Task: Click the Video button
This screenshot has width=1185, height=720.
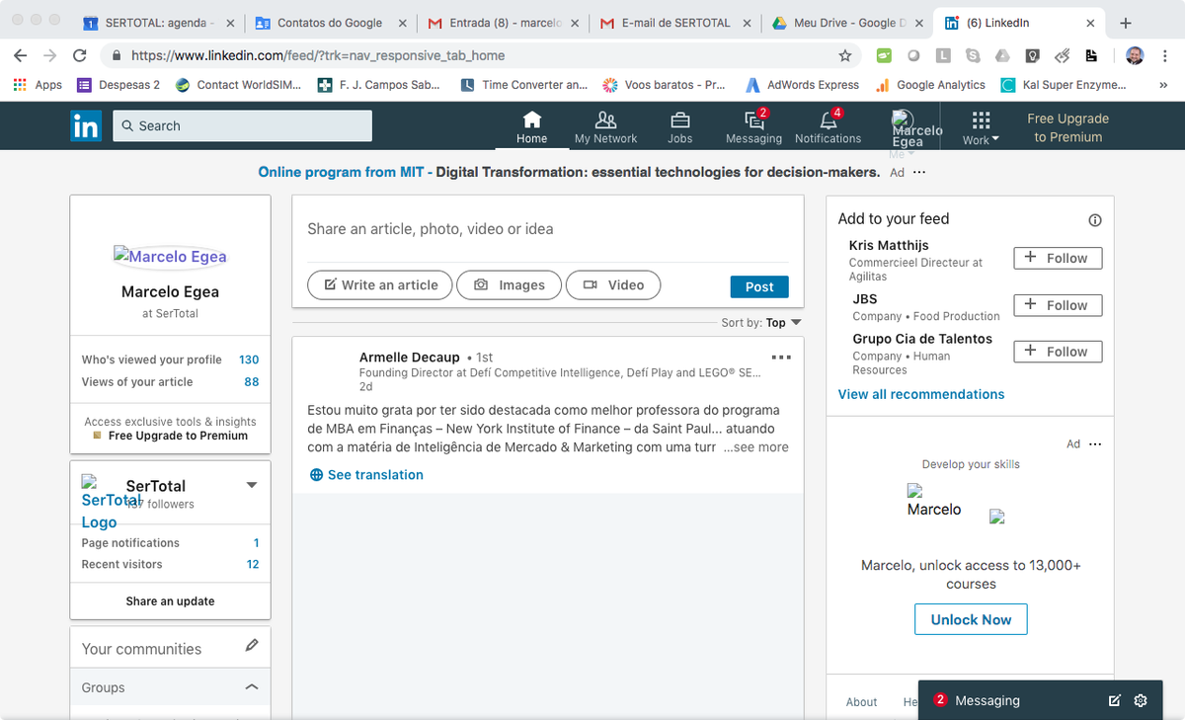Action: click(x=613, y=285)
